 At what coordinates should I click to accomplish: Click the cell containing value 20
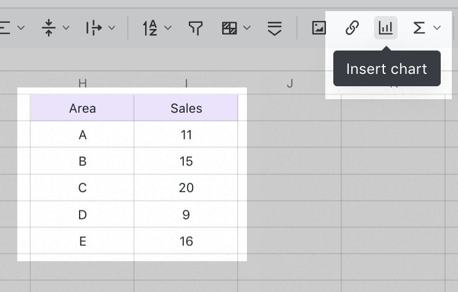(x=186, y=188)
